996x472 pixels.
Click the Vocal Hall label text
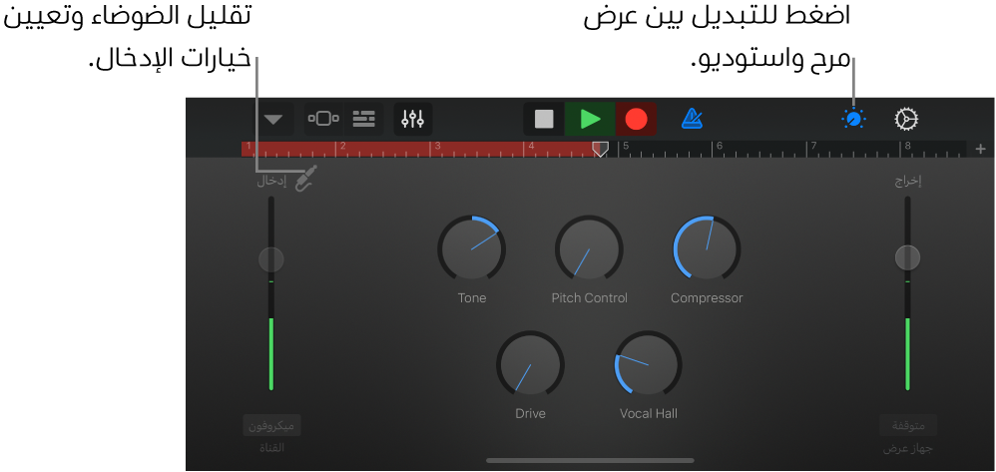click(x=648, y=413)
